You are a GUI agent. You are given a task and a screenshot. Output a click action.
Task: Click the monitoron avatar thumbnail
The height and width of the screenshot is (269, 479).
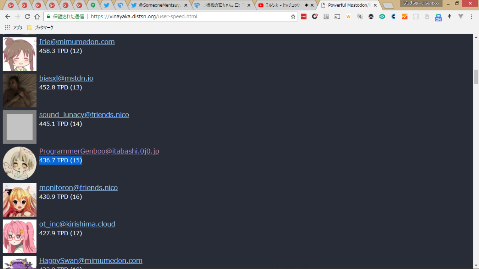click(x=19, y=200)
